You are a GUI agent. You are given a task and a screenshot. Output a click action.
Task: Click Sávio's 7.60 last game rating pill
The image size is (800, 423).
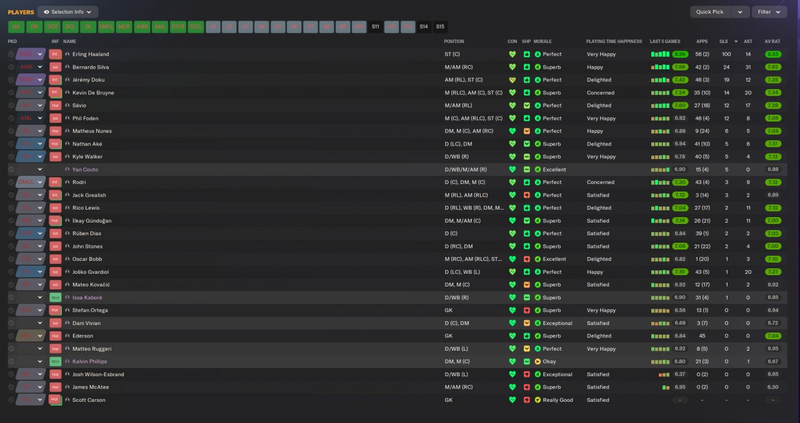(x=680, y=105)
